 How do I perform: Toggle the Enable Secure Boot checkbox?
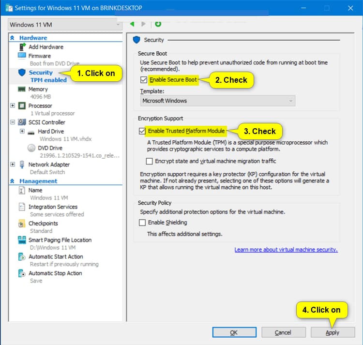[143, 80]
